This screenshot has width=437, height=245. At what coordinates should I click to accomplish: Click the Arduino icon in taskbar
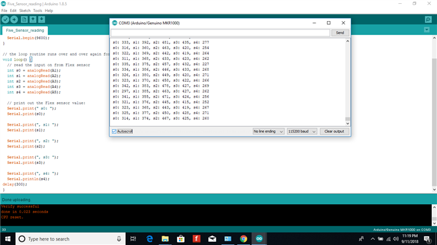click(x=259, y=239)
